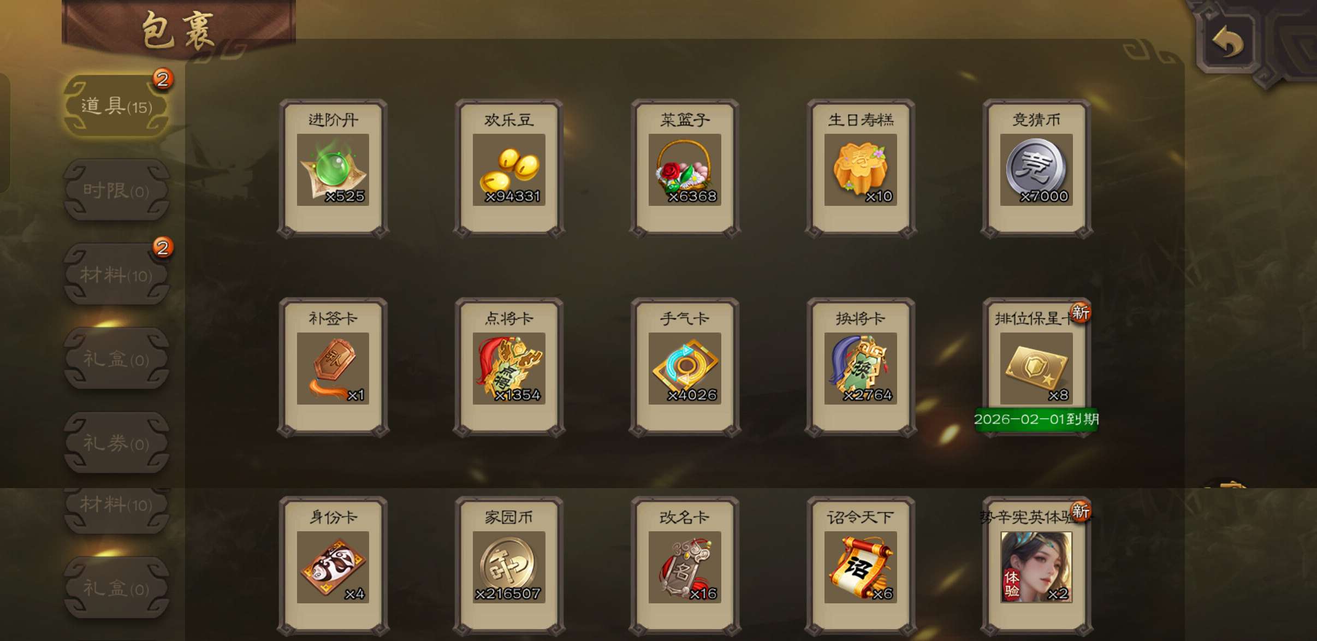The height and width of the screenshot is (641, 1317).
Task: Open the 欢乐豆 gold beans item
Action: tap(509, 169)
